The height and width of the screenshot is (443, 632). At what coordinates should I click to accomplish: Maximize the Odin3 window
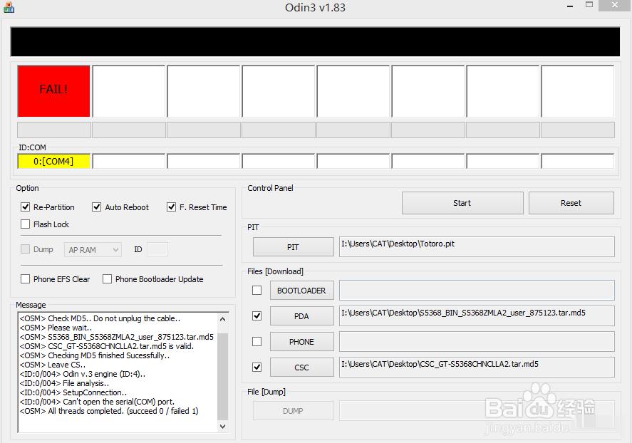tap(589, 5)
